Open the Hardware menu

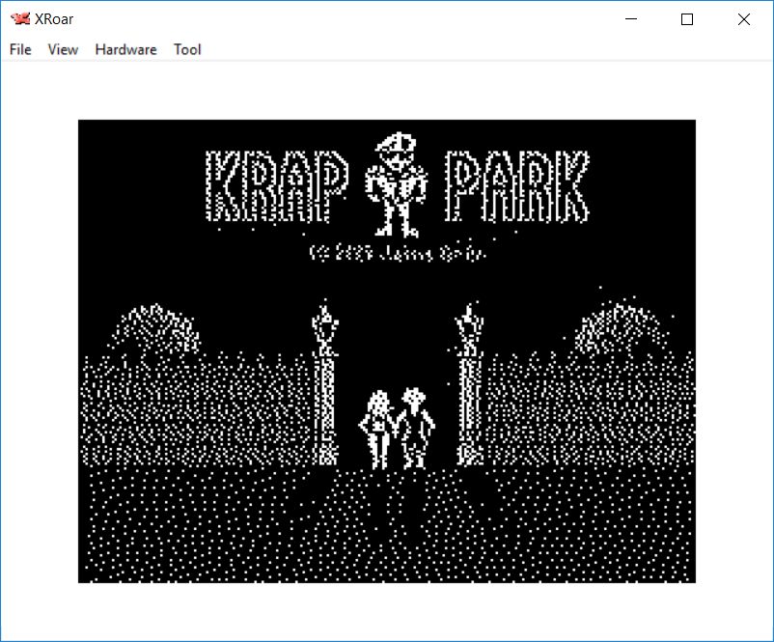125,49
